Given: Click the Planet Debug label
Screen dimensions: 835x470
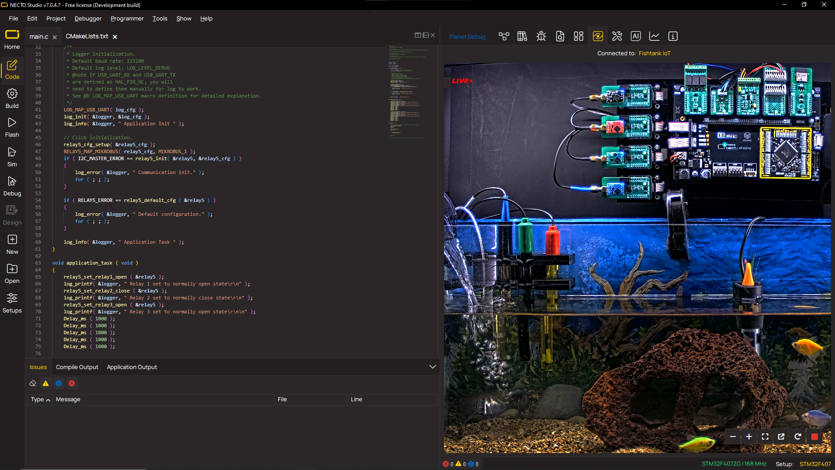Looking at the screenshot, I should (468, 37).
